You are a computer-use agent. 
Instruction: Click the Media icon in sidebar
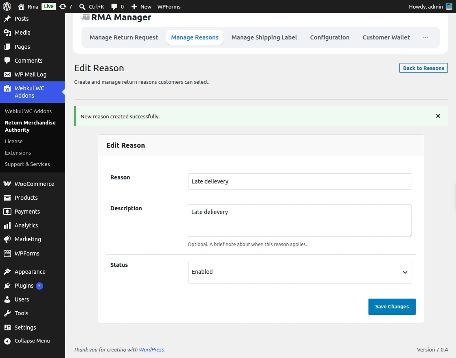(x=7, y=33)
